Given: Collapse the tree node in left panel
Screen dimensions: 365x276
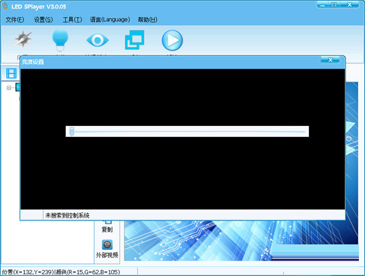Looking at the screenshot, I should click(x=9, y=88).
